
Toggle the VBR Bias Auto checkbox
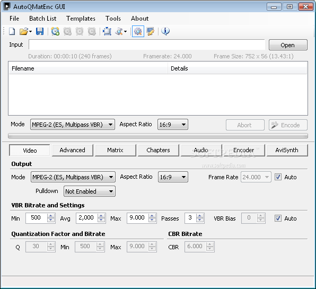(x=278, y=218)
